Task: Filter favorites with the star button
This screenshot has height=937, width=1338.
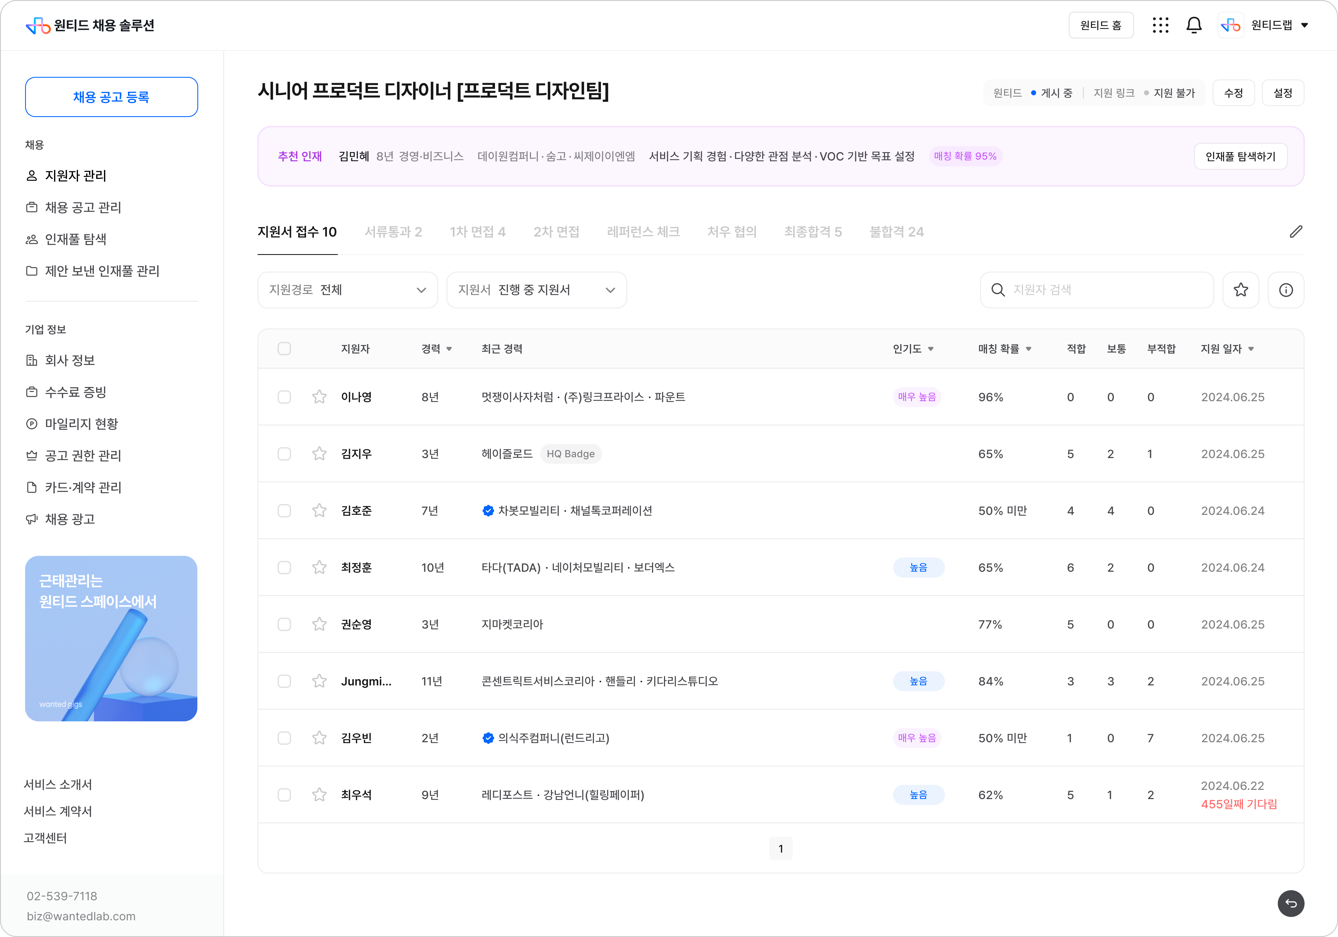Action: click(x=1241, y=290)
